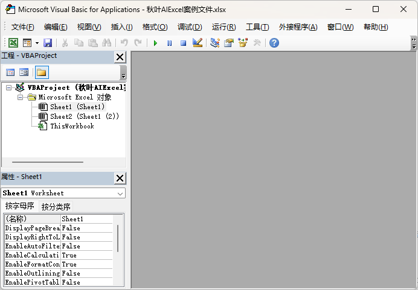Open the Object Browser toolbar icon
The image size is (418, 290).
coord(243,43)
